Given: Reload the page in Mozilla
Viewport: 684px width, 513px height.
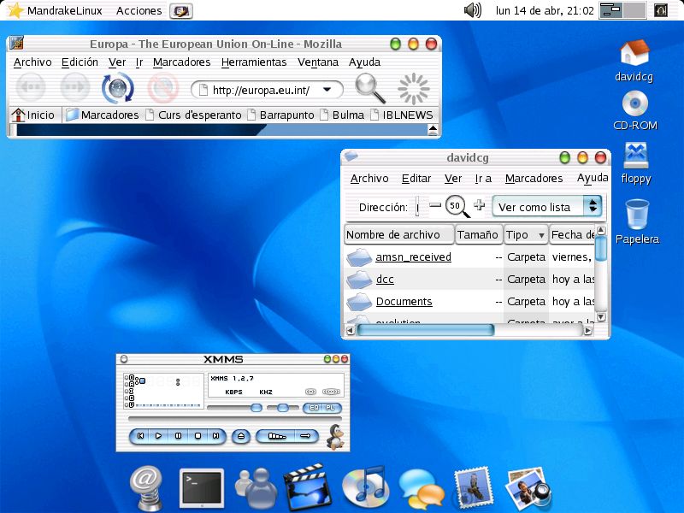Looking at the screenshot, I should pyautogui.click(x=118, y=88).
